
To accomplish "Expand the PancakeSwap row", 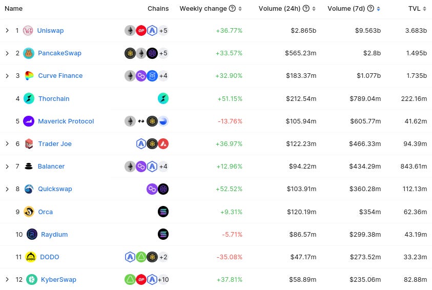I will 7,53.
